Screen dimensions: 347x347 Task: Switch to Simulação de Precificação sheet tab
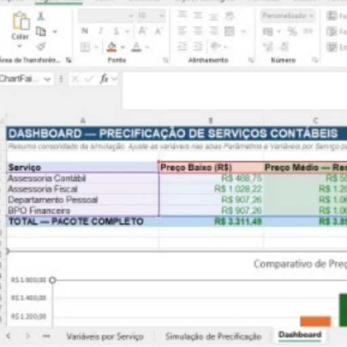coord(213,336)
